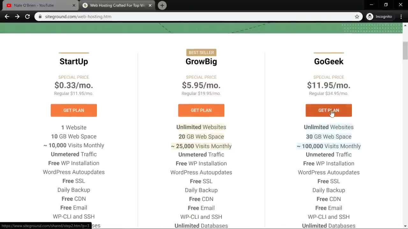
Task: Close the Web Hosting tab
Action: (150, 5)
